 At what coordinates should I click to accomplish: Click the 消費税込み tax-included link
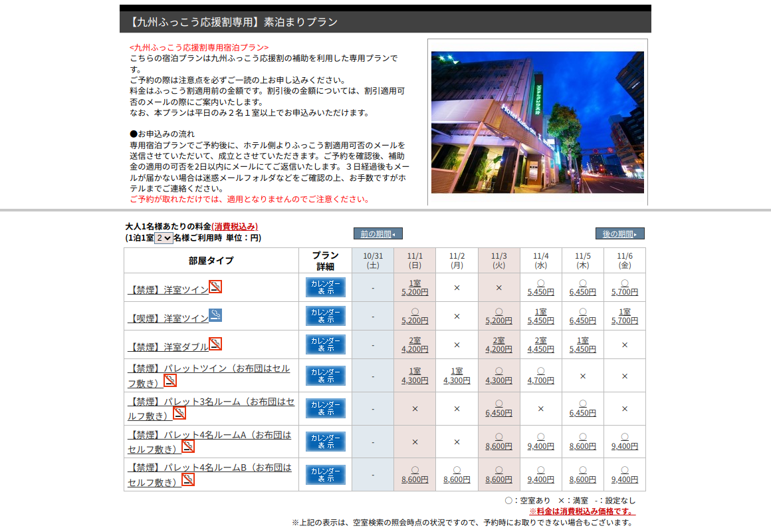coord(235,226)
